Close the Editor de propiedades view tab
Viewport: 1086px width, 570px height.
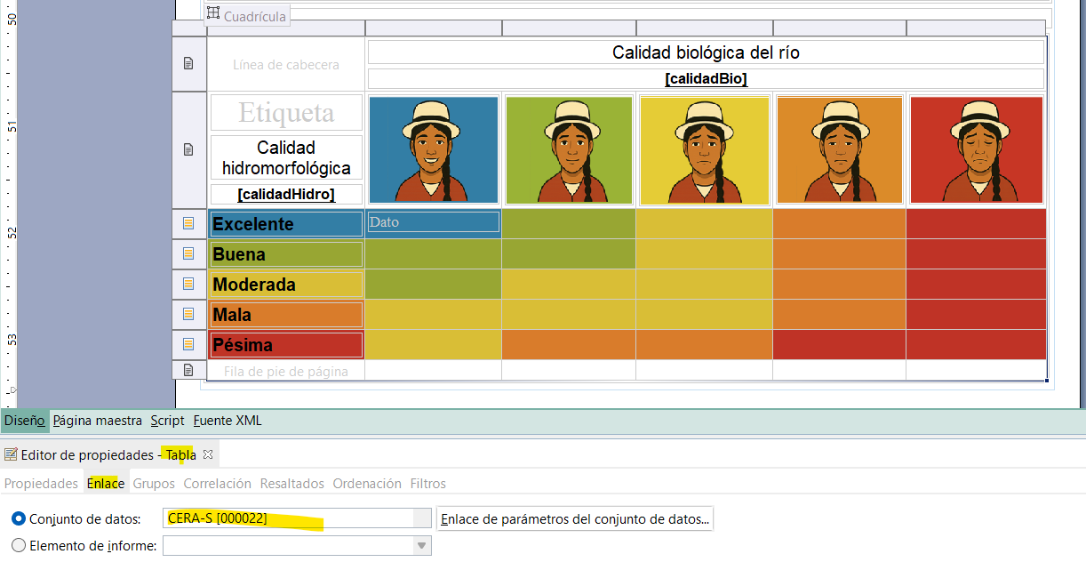[208, 454]
